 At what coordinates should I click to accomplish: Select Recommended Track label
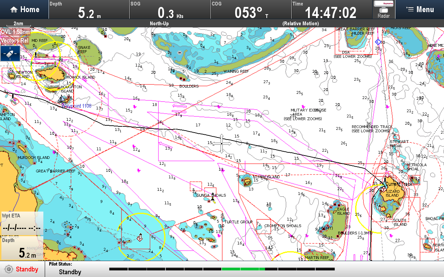pyautogui.click(x=372, y=129)
